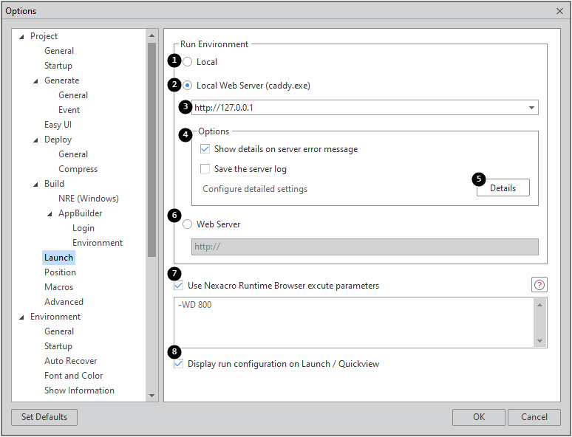Toggle Display run configuration on Launch checkbox
The height and width of the screenshot is (437, 572).
[178, 364]
